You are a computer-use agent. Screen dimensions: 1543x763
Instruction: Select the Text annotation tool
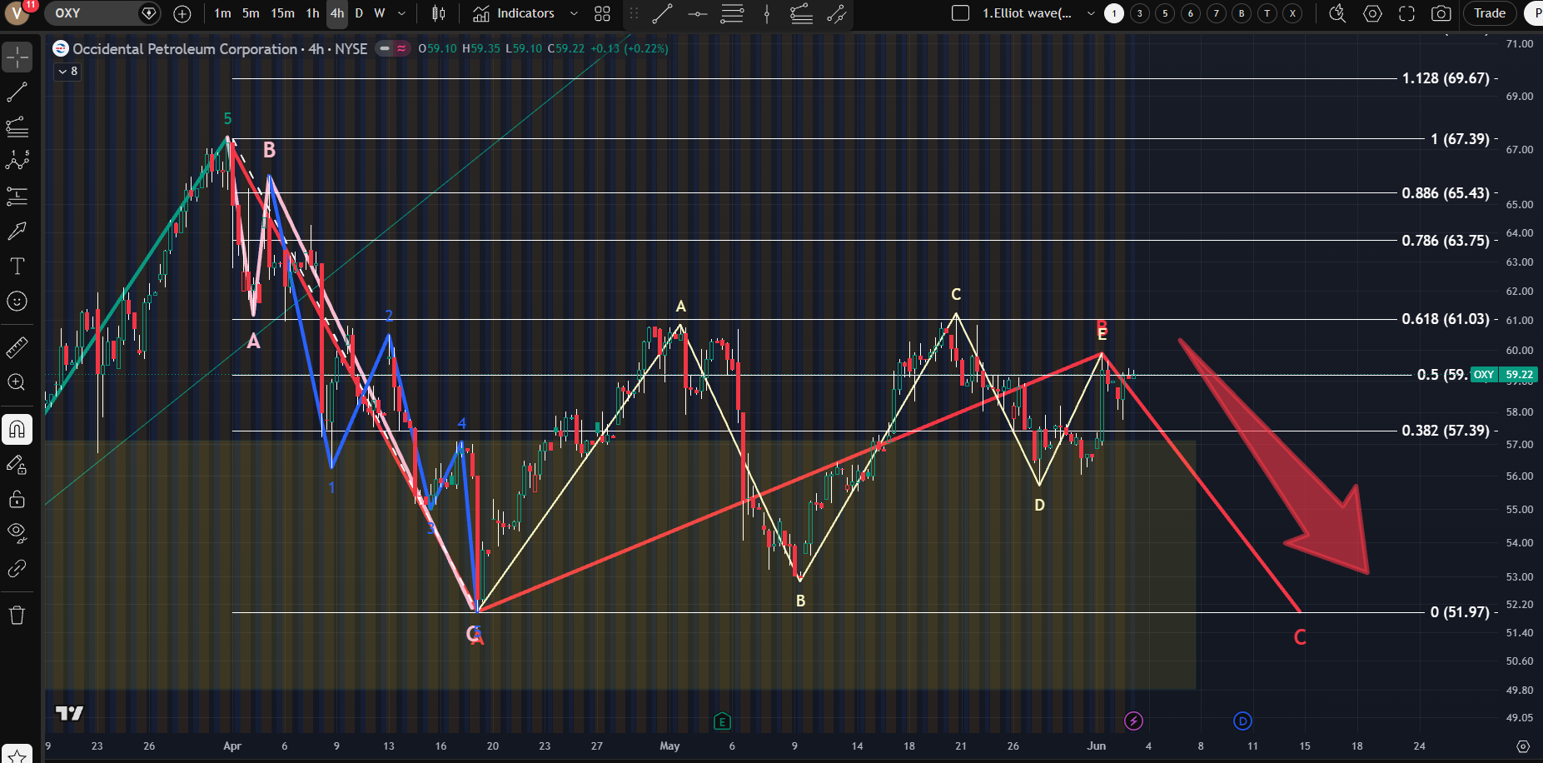click(17, 266)
